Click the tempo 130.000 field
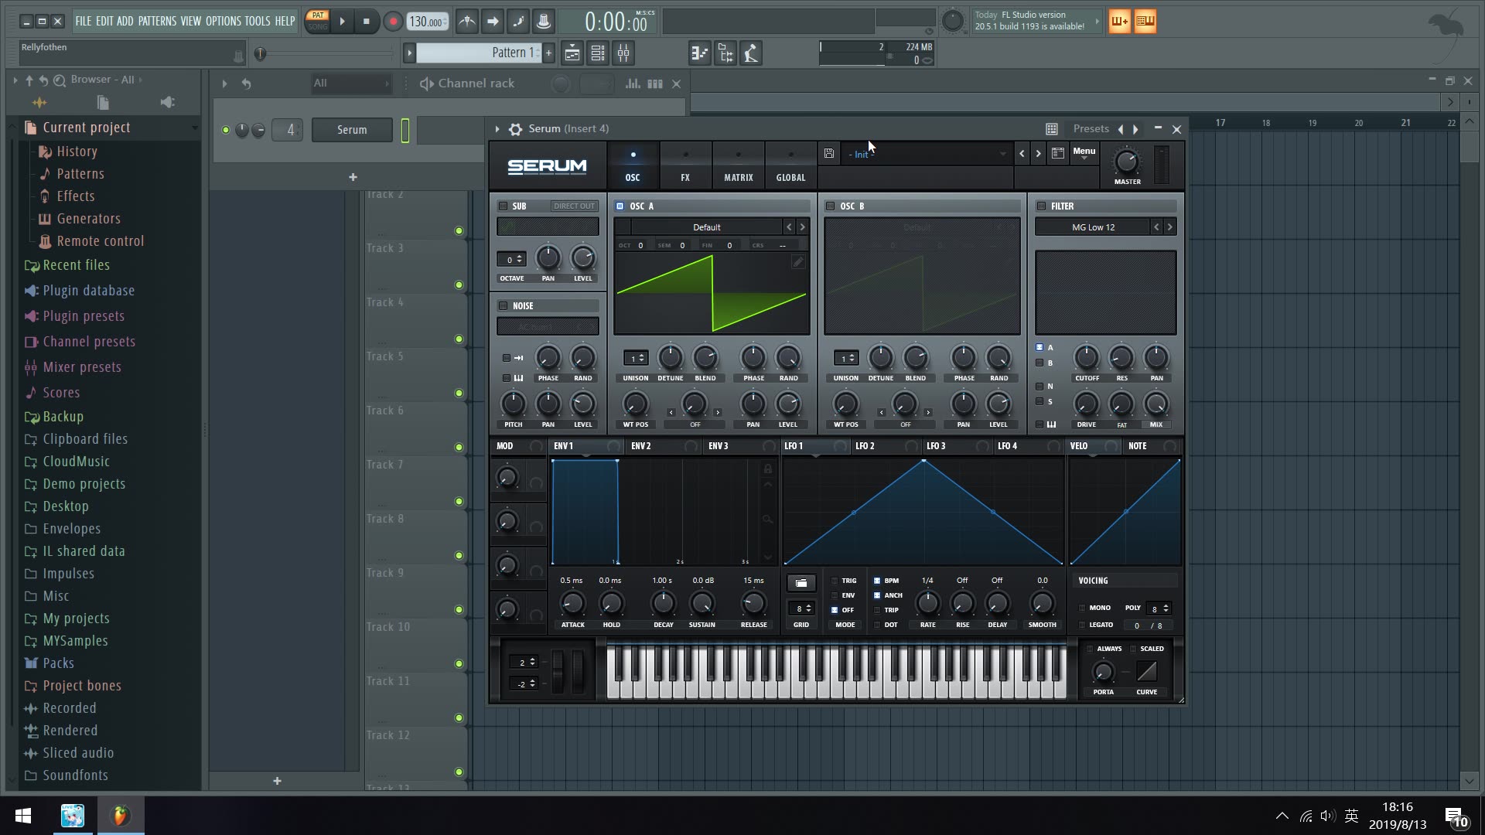The width and height of the screenshot is (1485, 835). click(427, 22)
